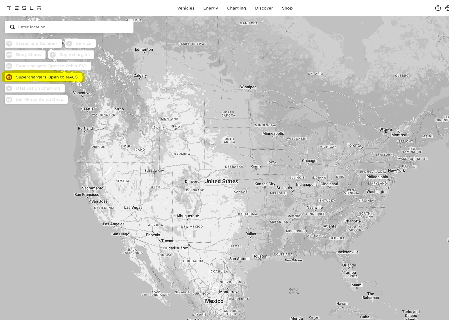Viewport: 449px width, 320px height.
Task: Click the Body Shops car icon
Action: coord(9,55)
